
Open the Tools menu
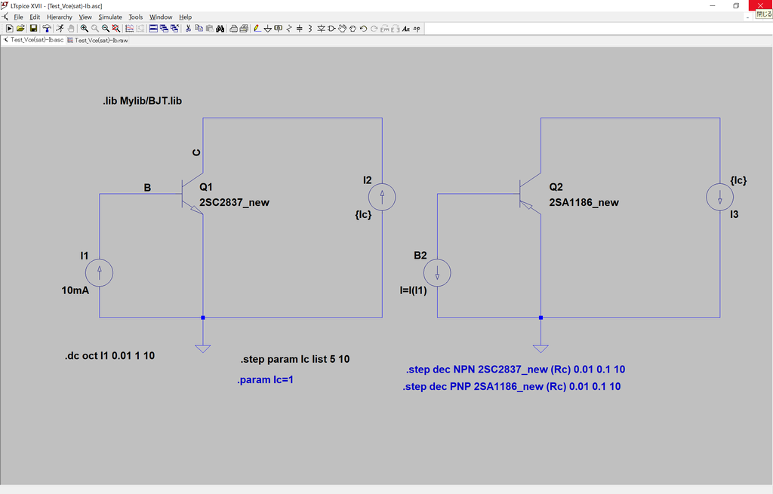pos(136,17)
